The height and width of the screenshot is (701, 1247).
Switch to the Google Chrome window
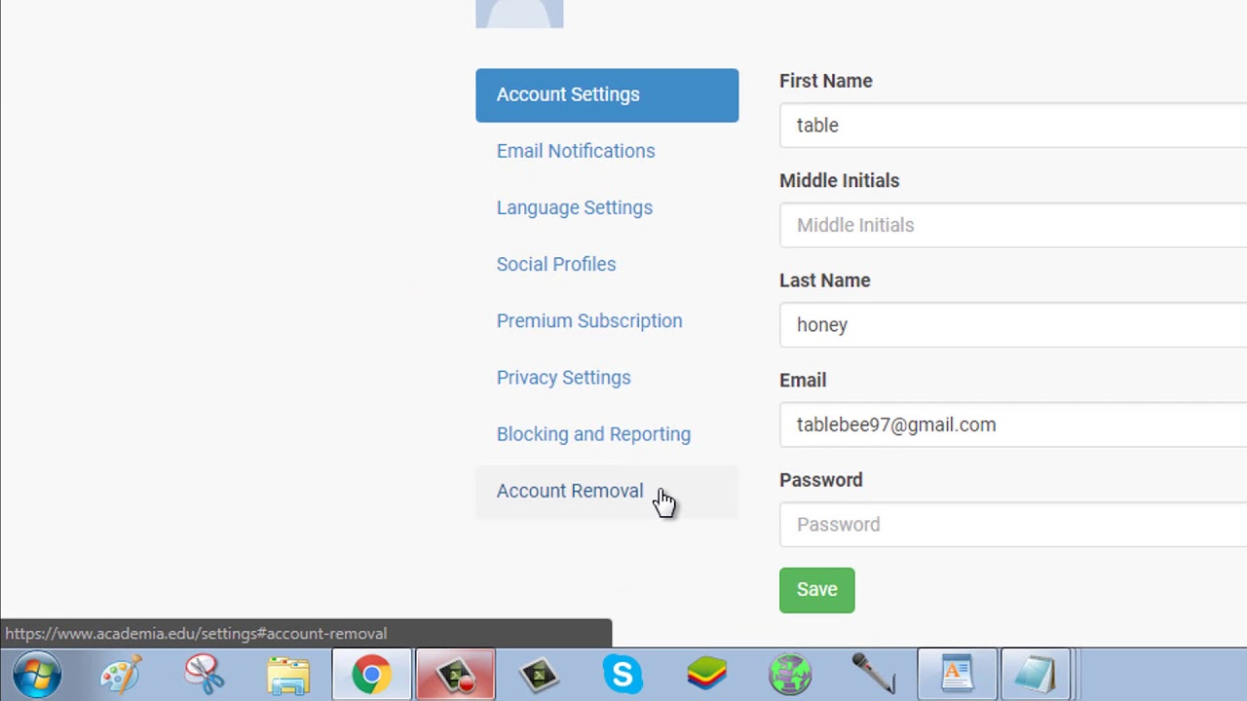(x=371, y=674)
